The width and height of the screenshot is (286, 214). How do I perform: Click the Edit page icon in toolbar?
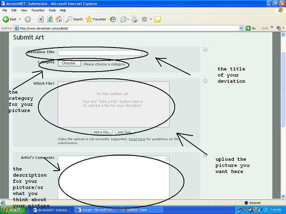click(x=144, y=19)
